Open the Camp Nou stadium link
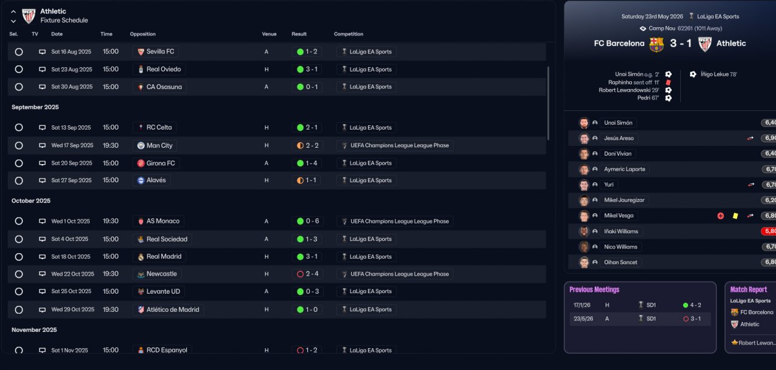Viewport: 776px width, 370px height. point(661,28)
